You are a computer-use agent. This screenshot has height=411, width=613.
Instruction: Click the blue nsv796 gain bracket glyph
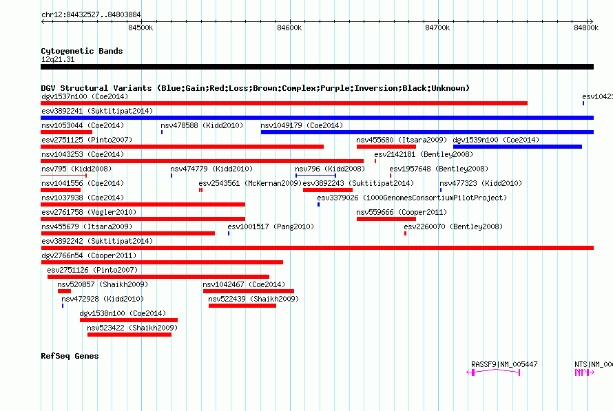316,176
